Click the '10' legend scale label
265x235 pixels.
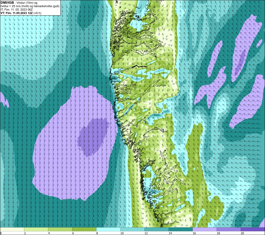click(x=122, y=233)
